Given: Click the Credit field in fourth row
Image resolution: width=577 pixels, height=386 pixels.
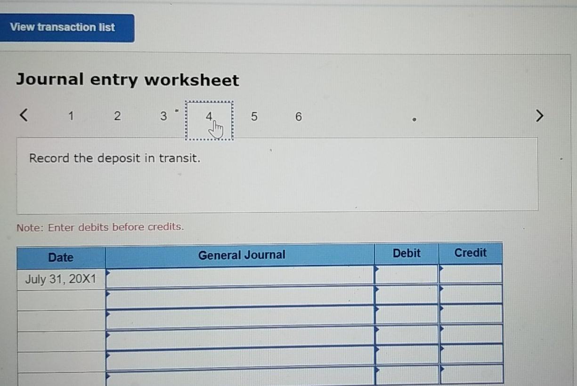Looking at the screenshot, I should click(471, 334).
